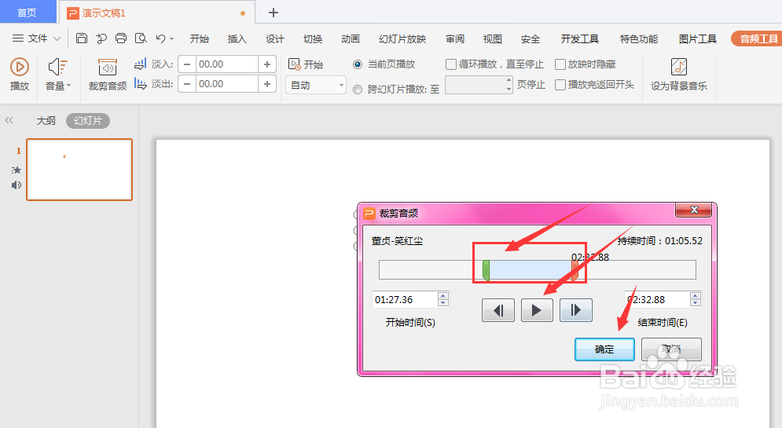Click the new tab plus icon
This screenshot has width=782, height=428.
point(274,13)
